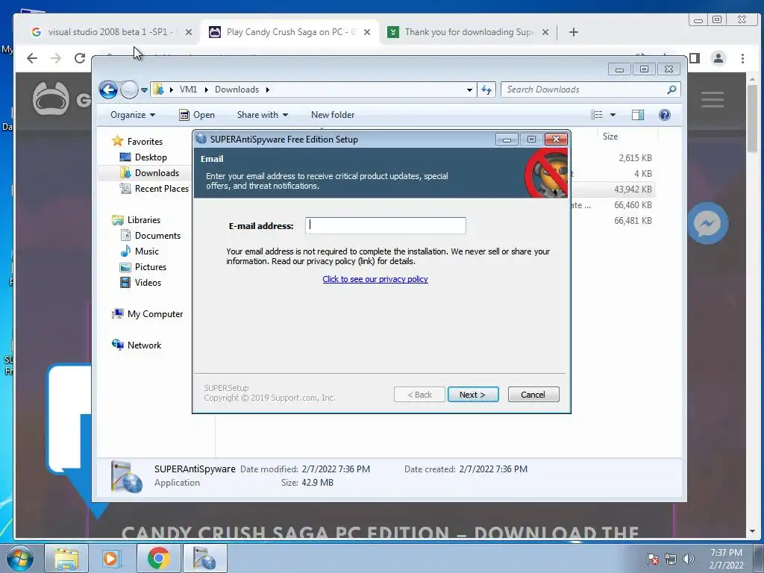Image resolution: width=764 pixels, height=573 pixels.
Task: Click SUPERAntiSpyware icon in details pane
Action: [x=127, y=476]
